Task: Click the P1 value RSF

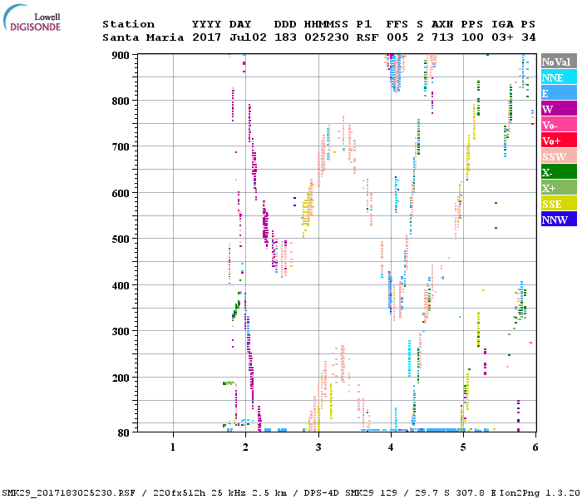Action: tap(367, 37)
